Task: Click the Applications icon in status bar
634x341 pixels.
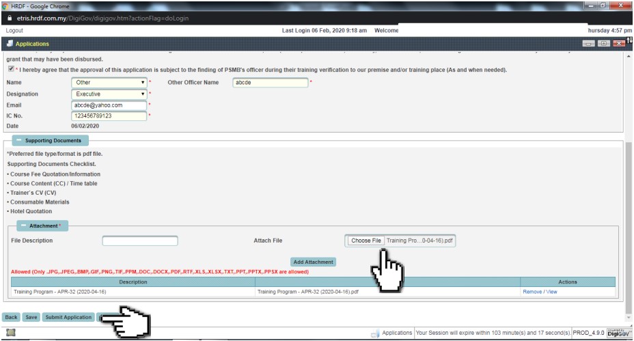Action: pyautogui.click(x=374, y=333)
